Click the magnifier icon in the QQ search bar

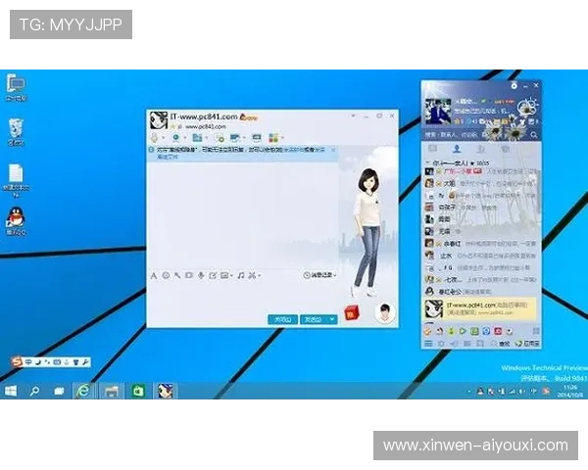pyautogui.click(x=534, y=134)
